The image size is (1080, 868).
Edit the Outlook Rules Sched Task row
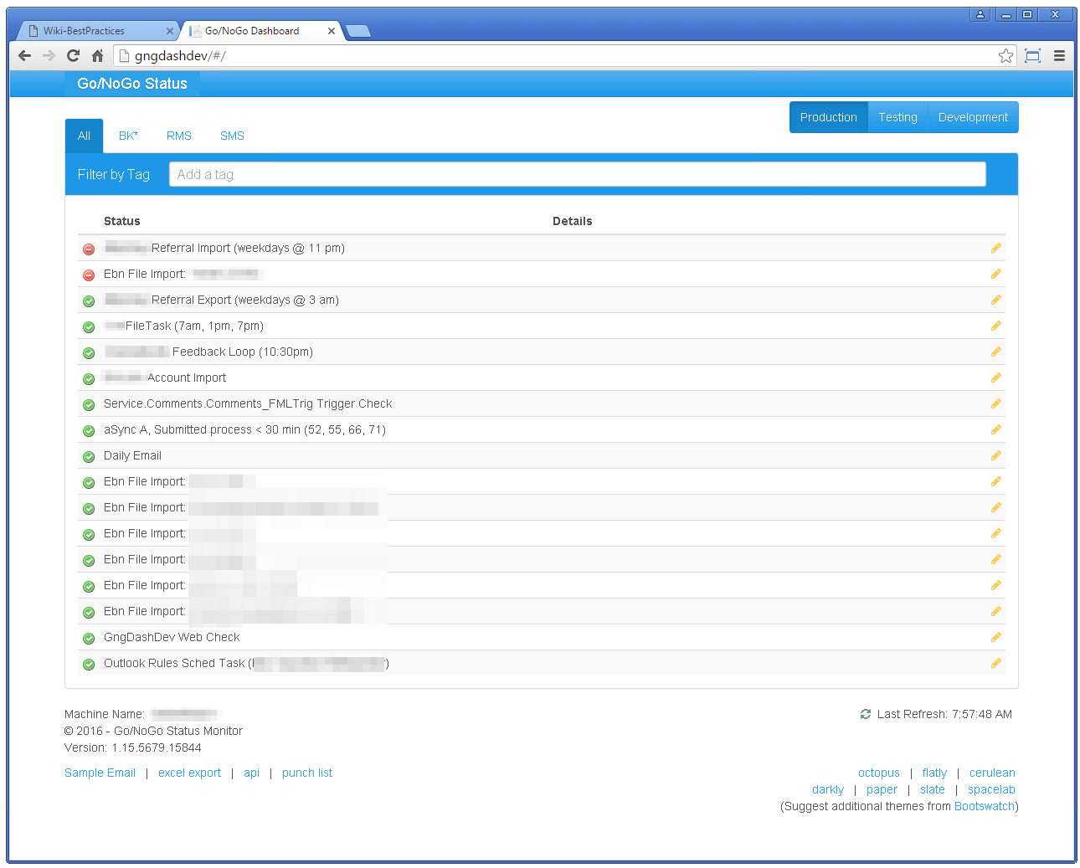(995, 663)
